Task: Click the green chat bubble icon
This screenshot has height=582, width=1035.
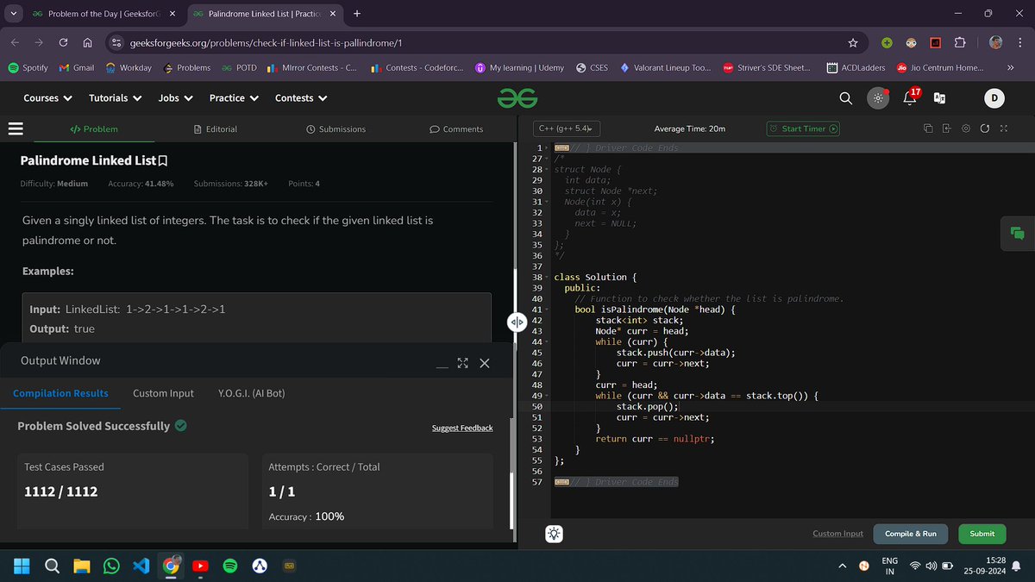Action: 1018,234
